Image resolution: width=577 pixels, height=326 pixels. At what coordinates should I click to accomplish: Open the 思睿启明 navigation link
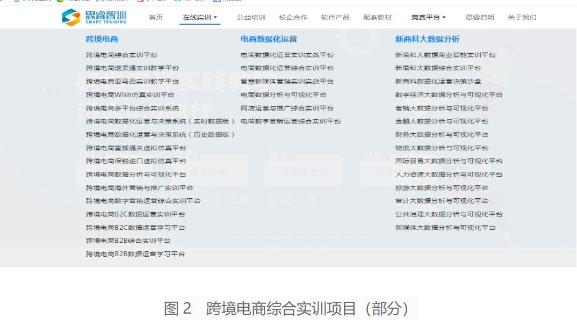[480, 17]
